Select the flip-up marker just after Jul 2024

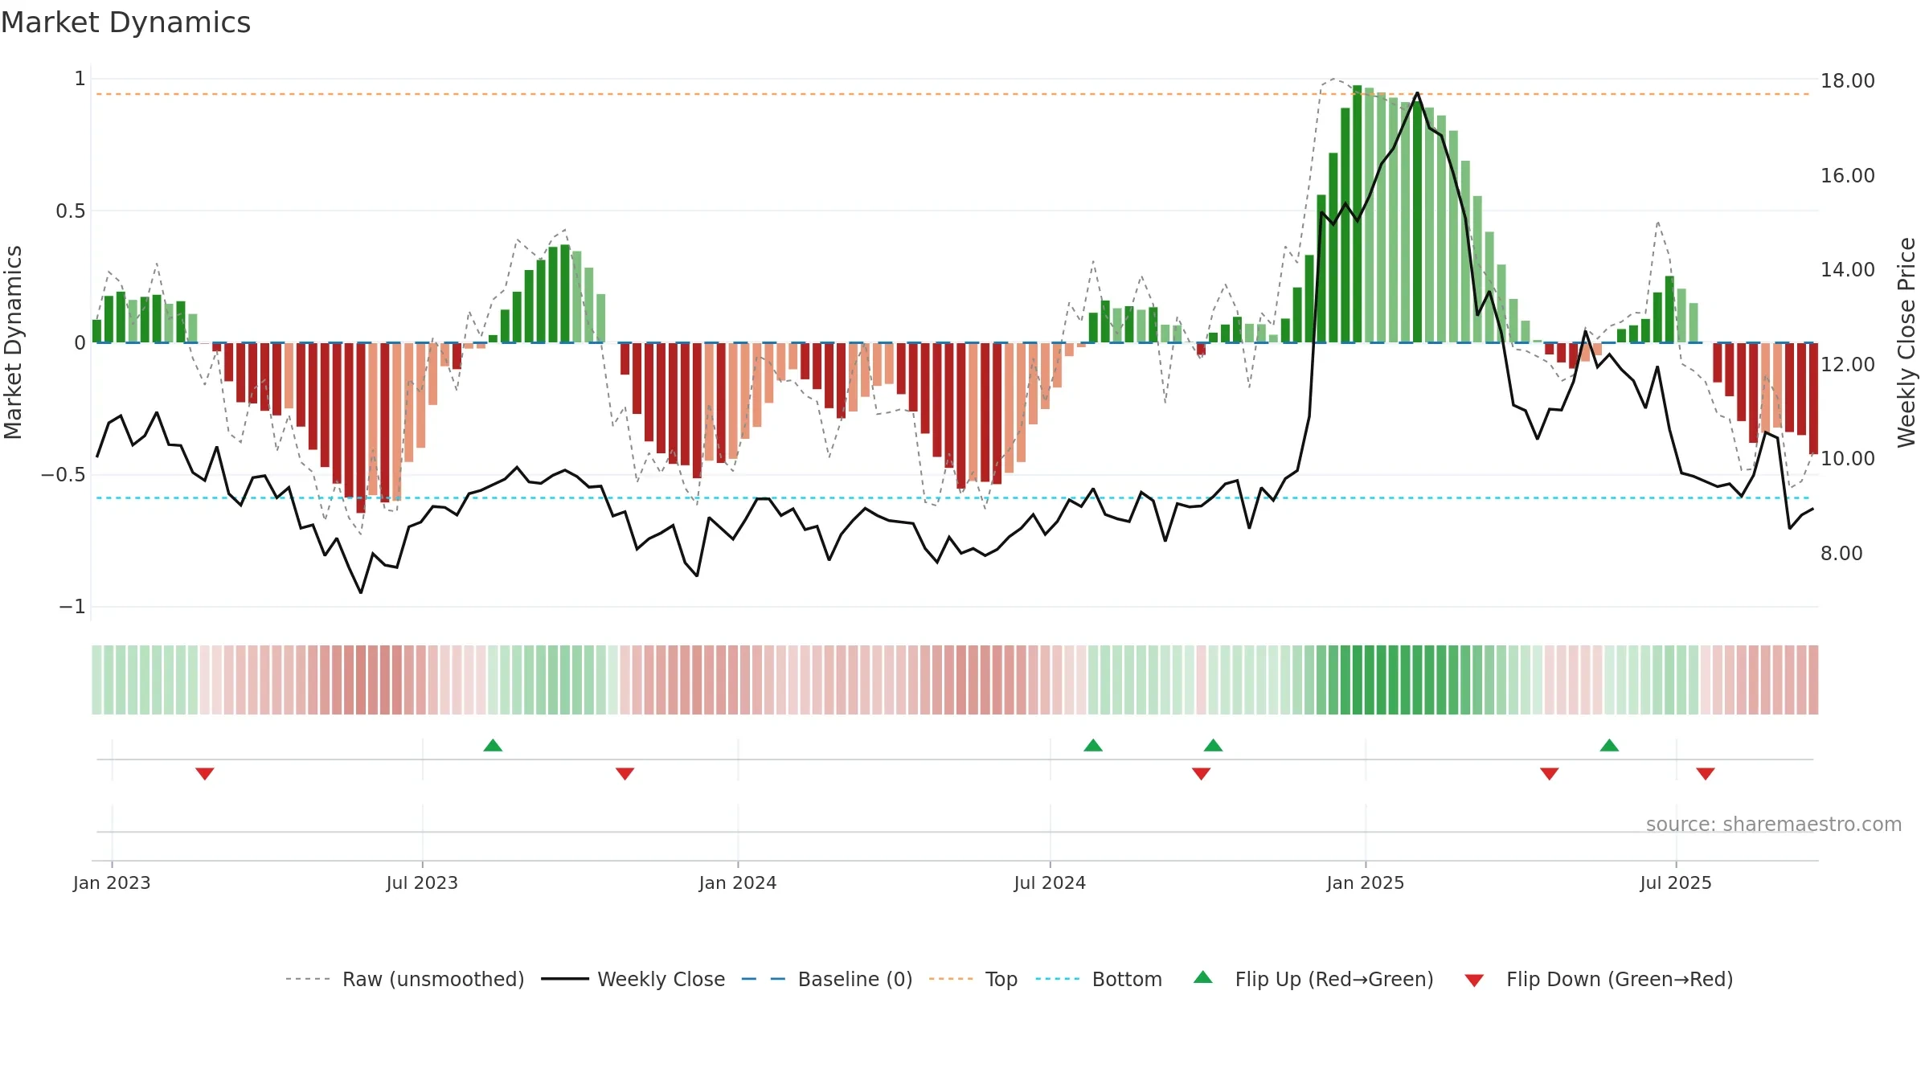1093,745
